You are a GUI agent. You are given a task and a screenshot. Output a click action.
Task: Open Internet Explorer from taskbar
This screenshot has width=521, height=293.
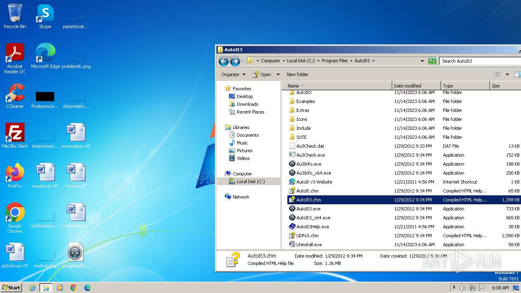click(x=32, y=288)
